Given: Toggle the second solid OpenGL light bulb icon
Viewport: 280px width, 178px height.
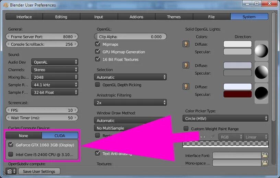Looking at the screenshot, I should click(x=186, y=65).
